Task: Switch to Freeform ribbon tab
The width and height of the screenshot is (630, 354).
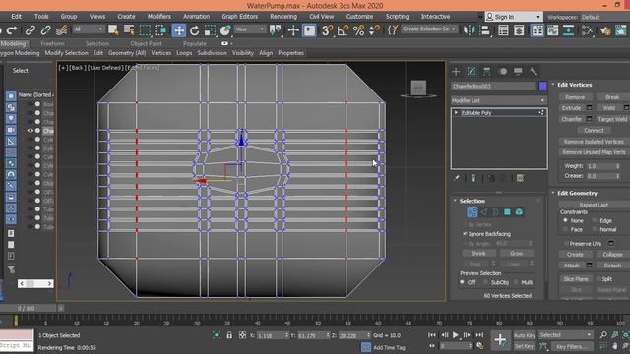Action: click(x=52, y=43)
